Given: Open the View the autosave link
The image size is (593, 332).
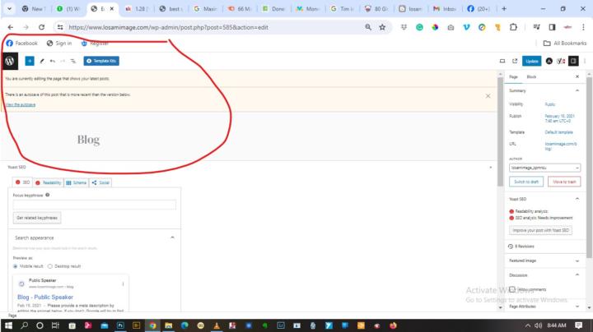Looking at the screenshot, I should click(x=21, y=105).
